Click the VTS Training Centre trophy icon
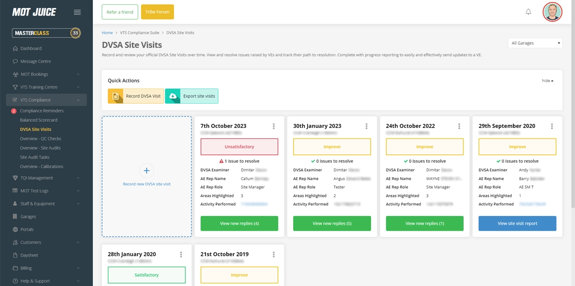 [15, 87]
